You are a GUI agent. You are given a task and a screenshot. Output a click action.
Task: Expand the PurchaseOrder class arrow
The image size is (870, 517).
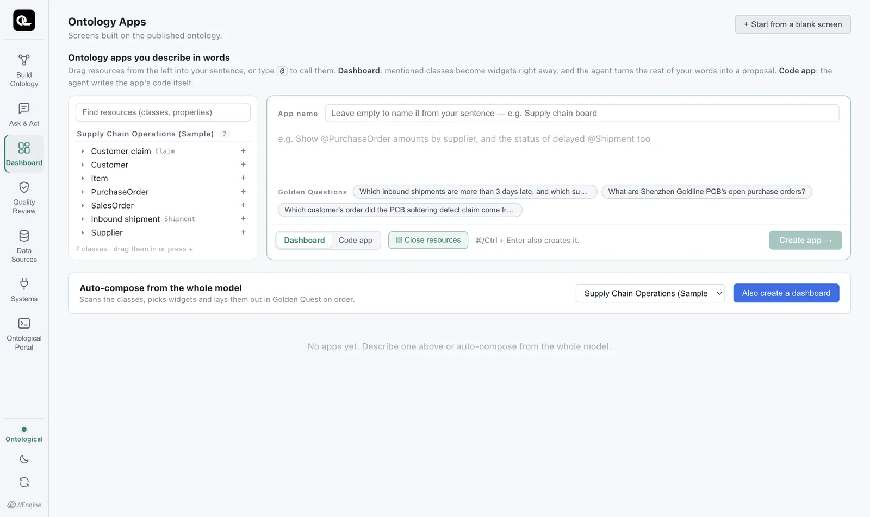[x=83, y=192]
